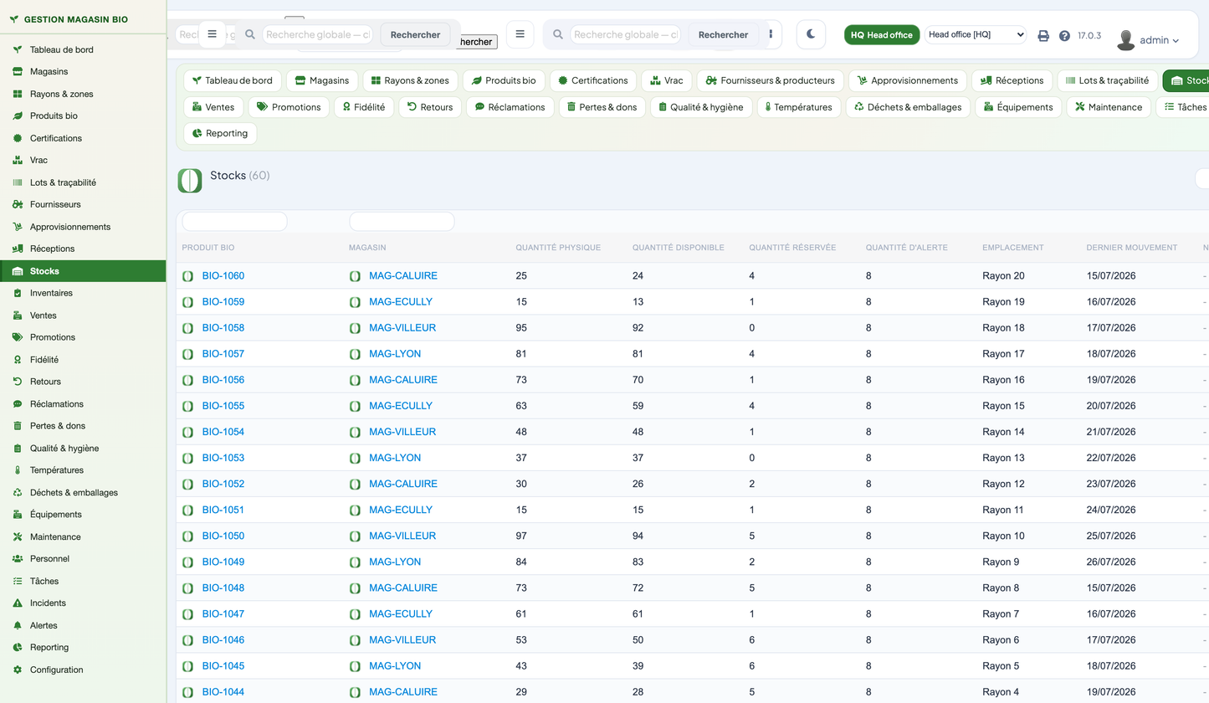The width and height of the screenshot is (1209, 703).
Task: Click the version number 17.0.3
Action: (1089, 36)
